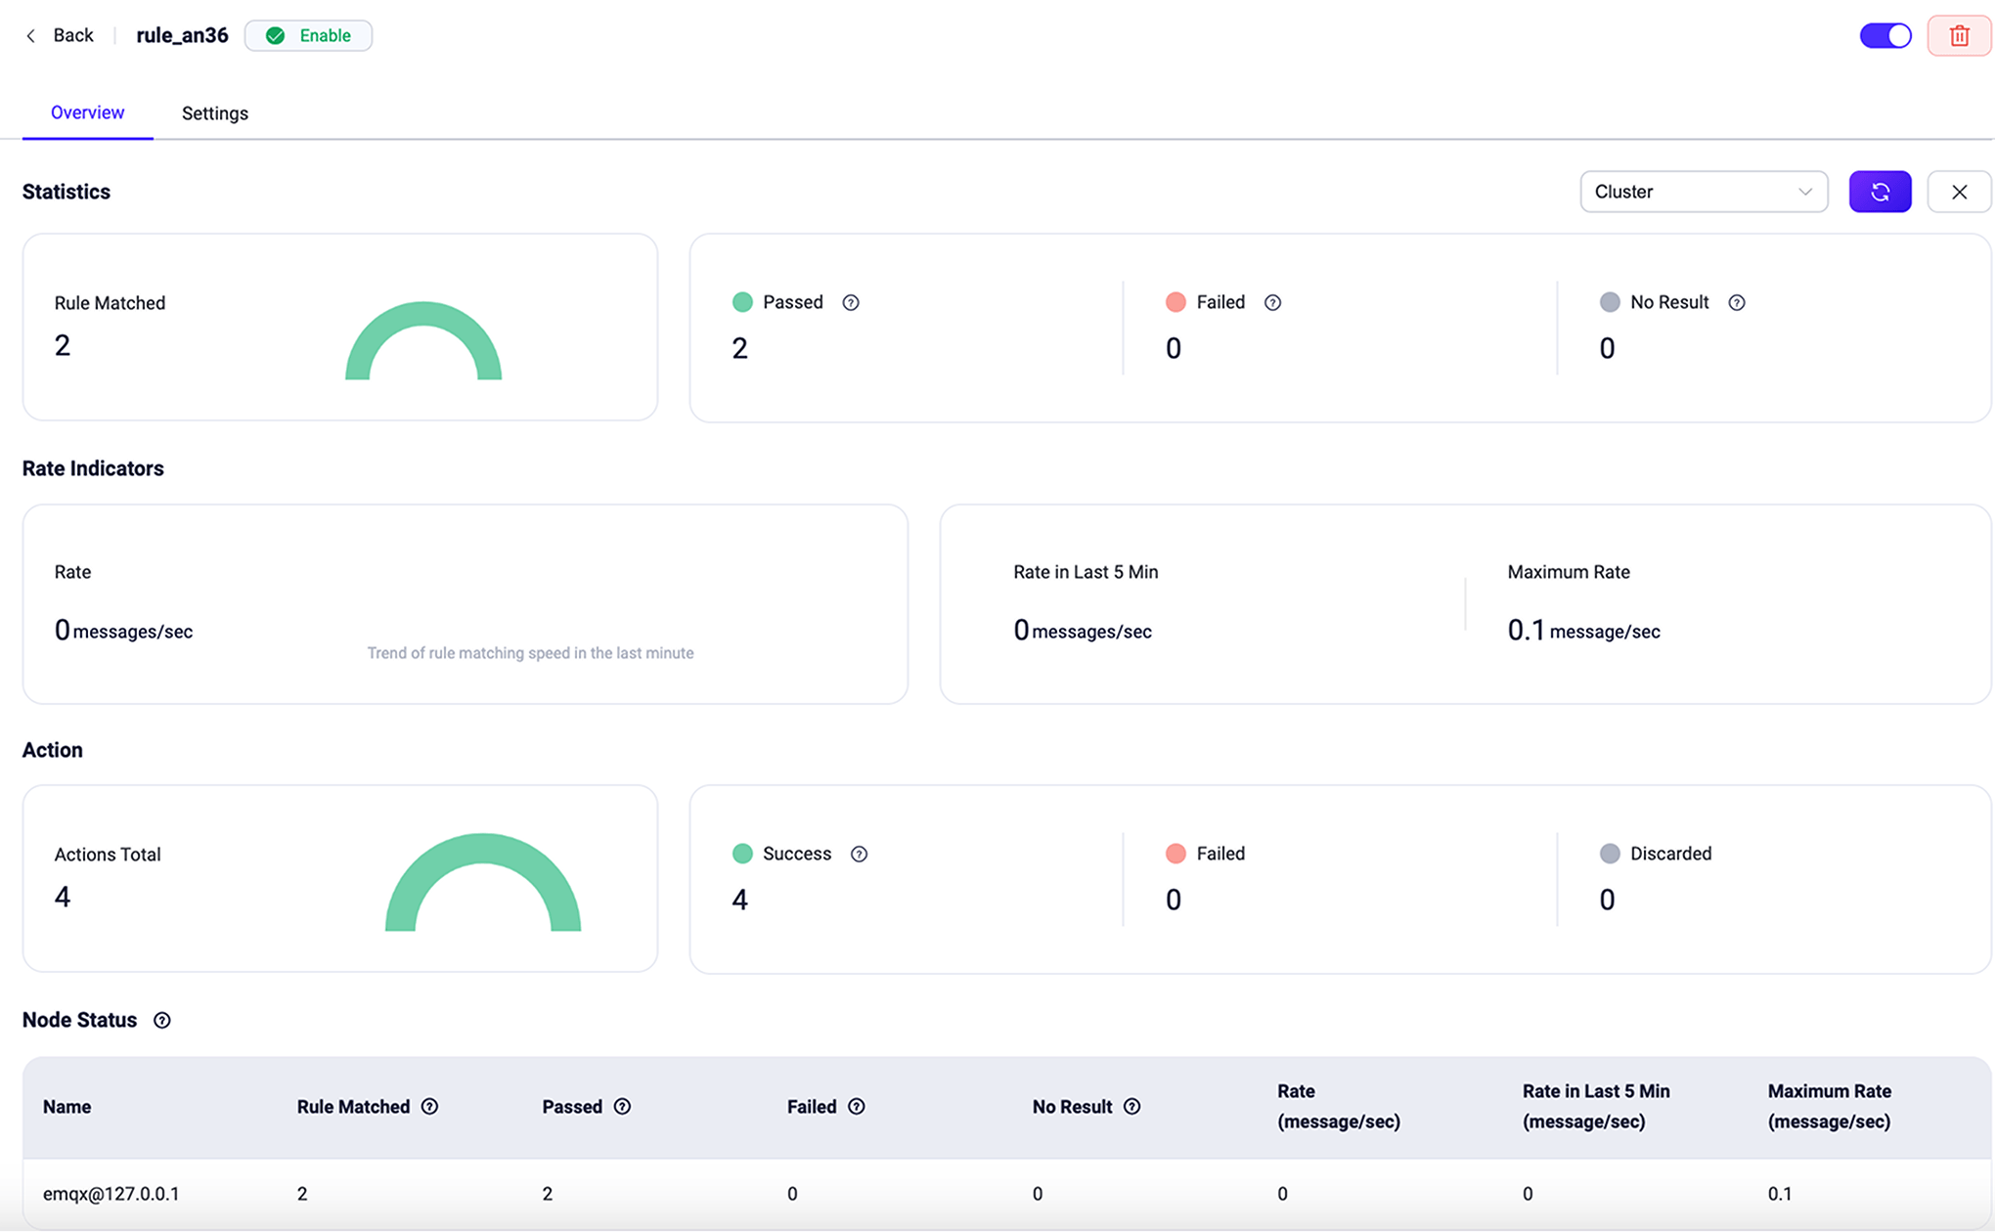
Task: Go Back to the rules list
Action: tap(61, 36)
